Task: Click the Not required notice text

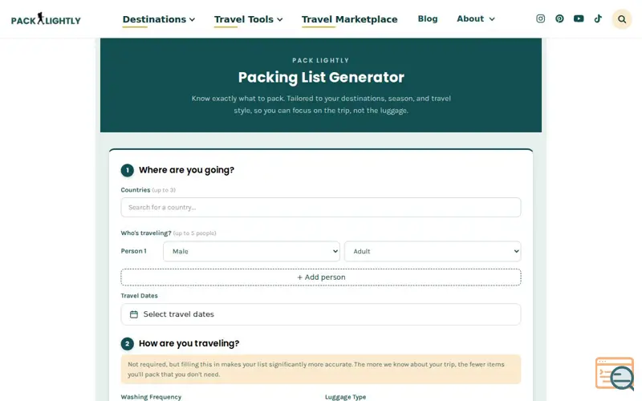Action: coord(315,369)
